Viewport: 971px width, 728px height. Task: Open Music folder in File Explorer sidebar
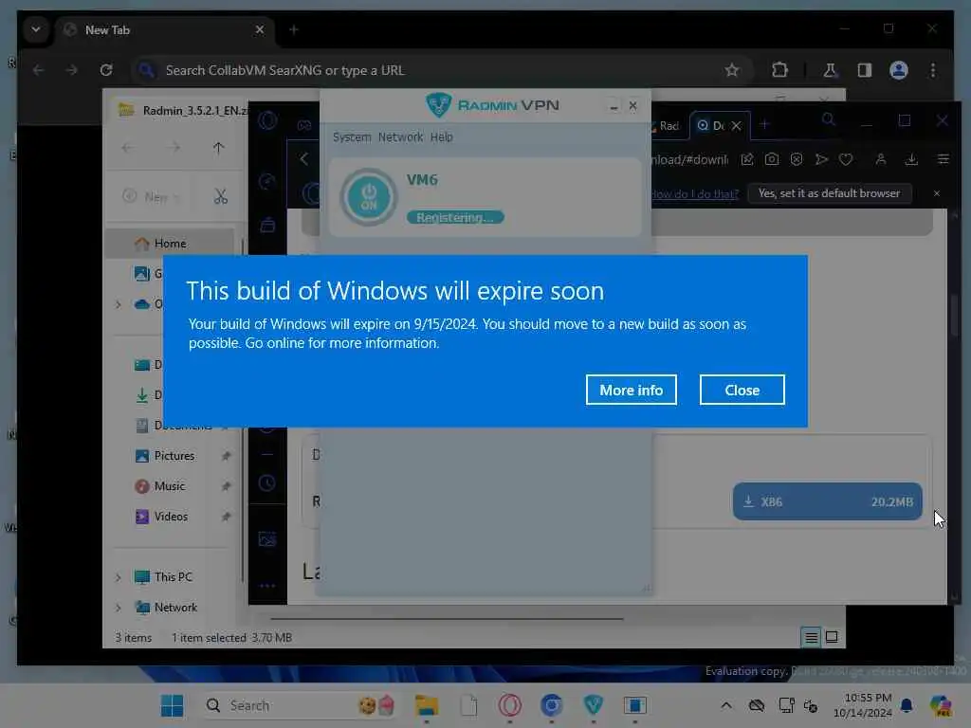click(170, 486)
